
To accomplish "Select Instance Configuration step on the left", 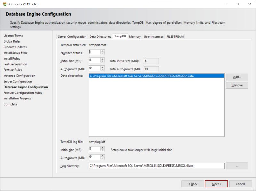I will click(17, 76).
